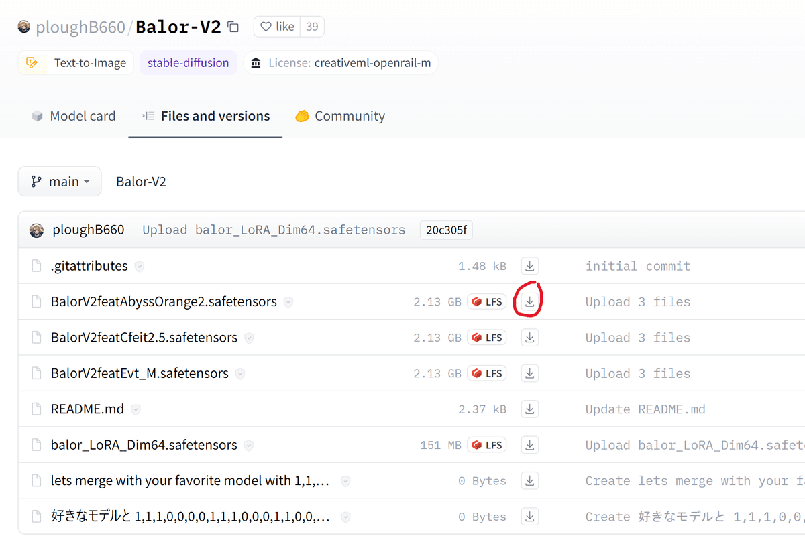Click the LFS badge for BalorV2featAbyssOrange2
This screenshot has height=540, width=805.
pyautogui.click(x=487, y=302)
